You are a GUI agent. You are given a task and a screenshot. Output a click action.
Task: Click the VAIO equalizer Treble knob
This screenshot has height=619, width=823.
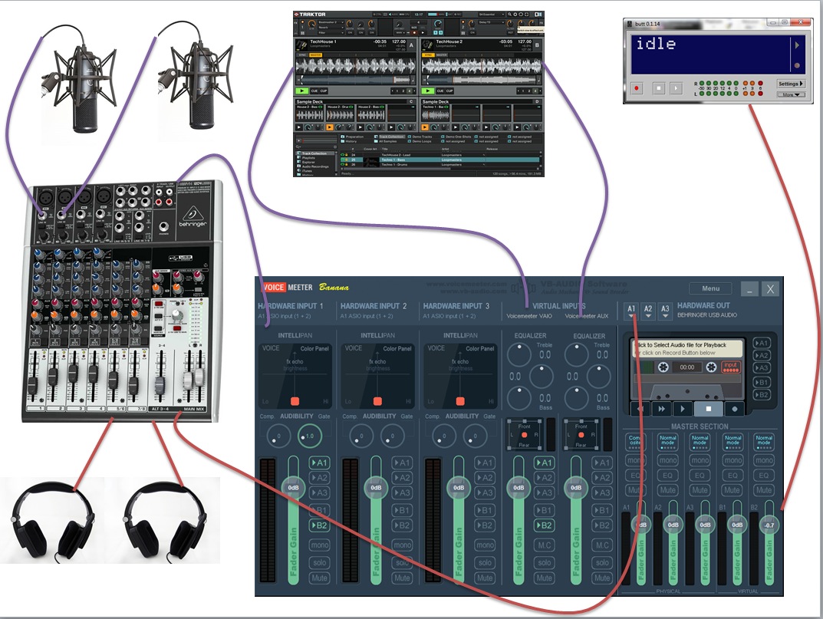coord(519,355)
